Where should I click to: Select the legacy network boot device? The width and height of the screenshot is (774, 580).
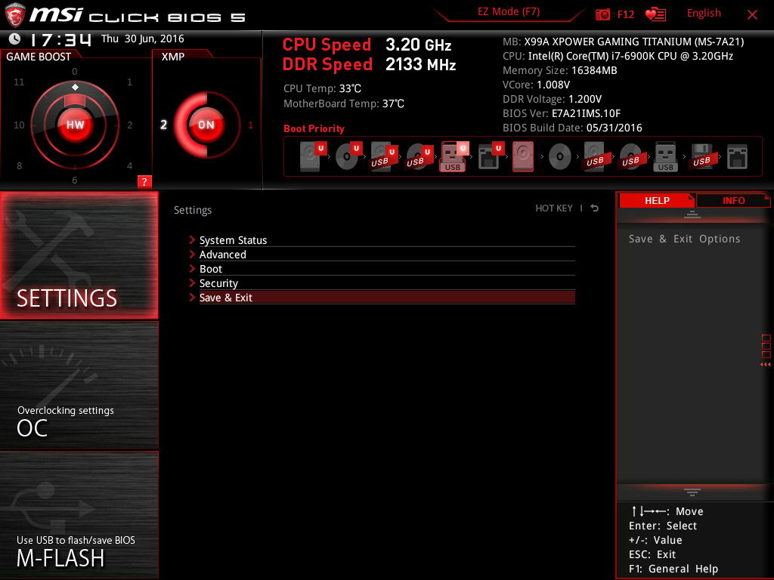pos(737,156)
